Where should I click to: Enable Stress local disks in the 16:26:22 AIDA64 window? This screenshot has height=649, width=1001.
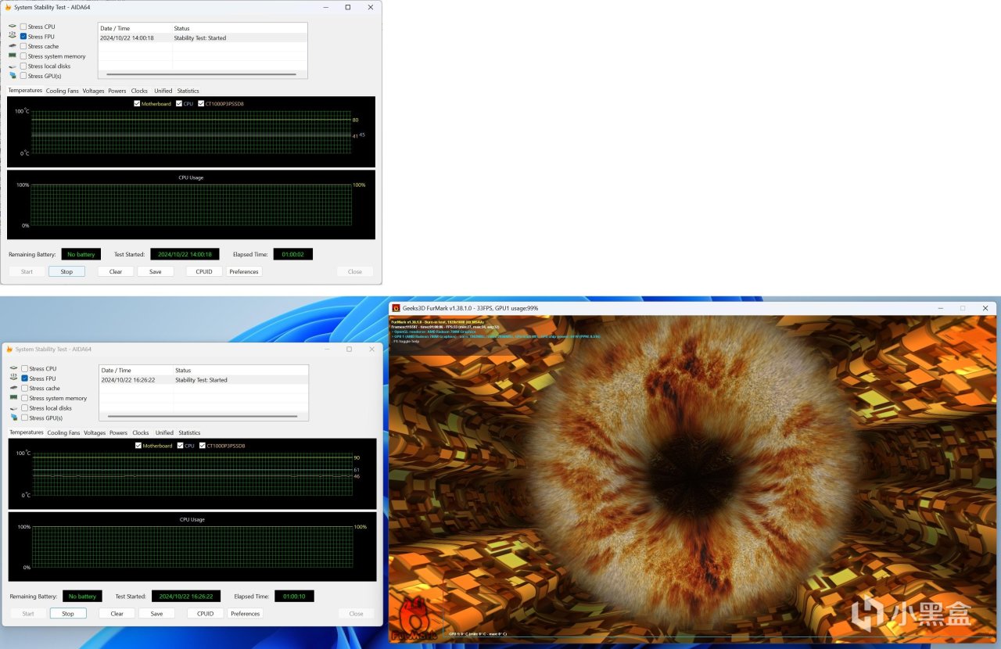pyautogui.click(x=24, y=408)
